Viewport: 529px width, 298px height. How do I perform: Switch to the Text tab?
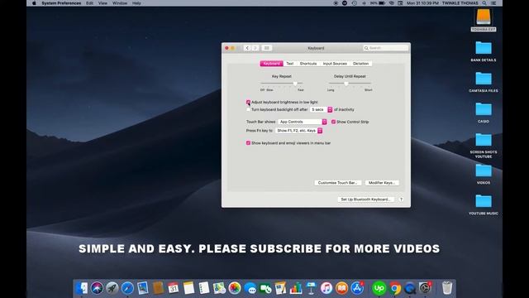(x=290, y=64)
